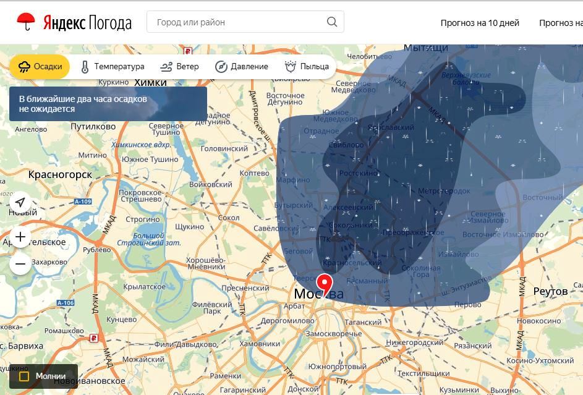The height and width of the screenshot is (395, 583).
Task: Click the magnifying glass search icon
Action: pyautogui.click(x=332, y=22)
